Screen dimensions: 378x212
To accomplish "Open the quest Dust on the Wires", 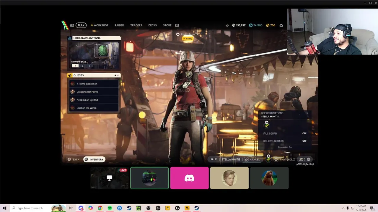I will [94, 108].
